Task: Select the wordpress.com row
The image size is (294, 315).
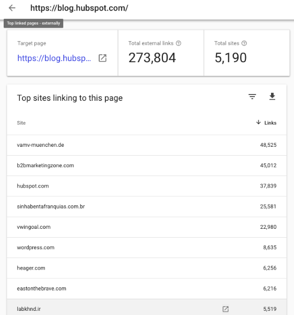Action: (x=147, y=248)
